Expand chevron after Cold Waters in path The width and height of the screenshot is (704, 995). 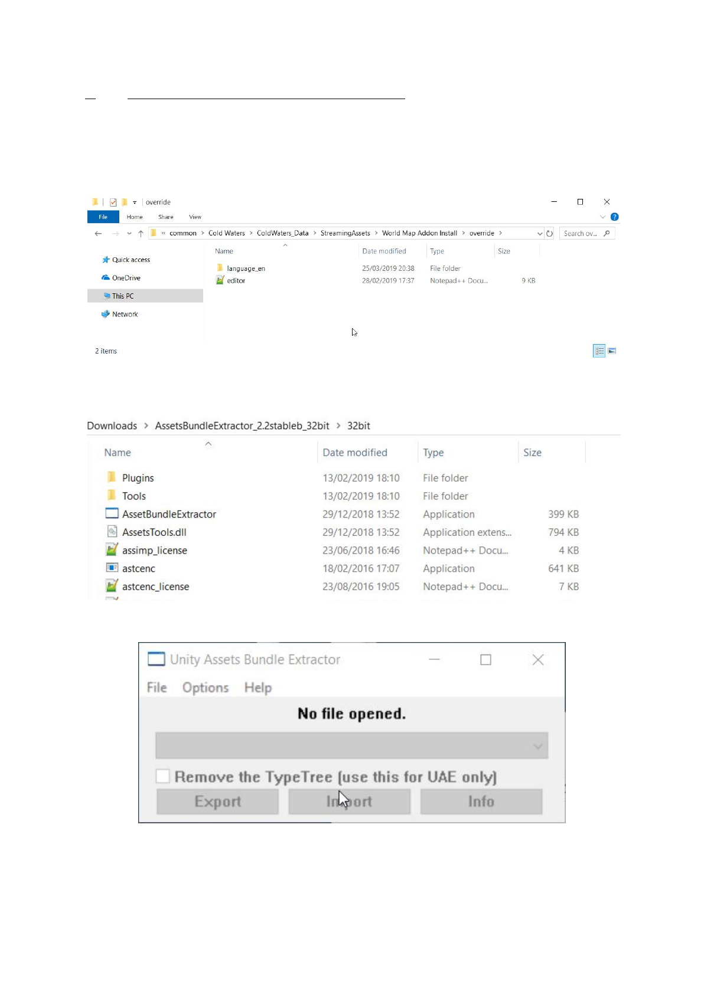(x=251, y=233)
